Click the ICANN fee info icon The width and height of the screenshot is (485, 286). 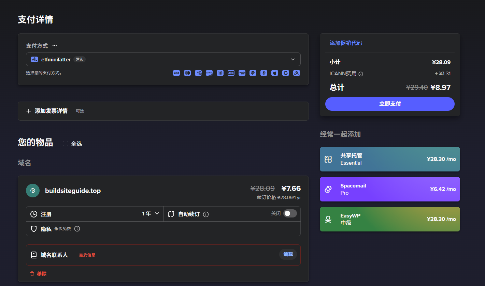pyautogui.click(x=361, y=74)
